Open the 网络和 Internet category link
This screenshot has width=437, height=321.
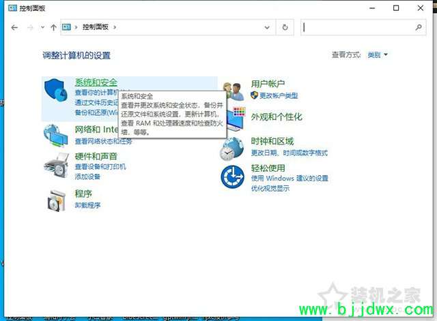[x=96, y=129]
